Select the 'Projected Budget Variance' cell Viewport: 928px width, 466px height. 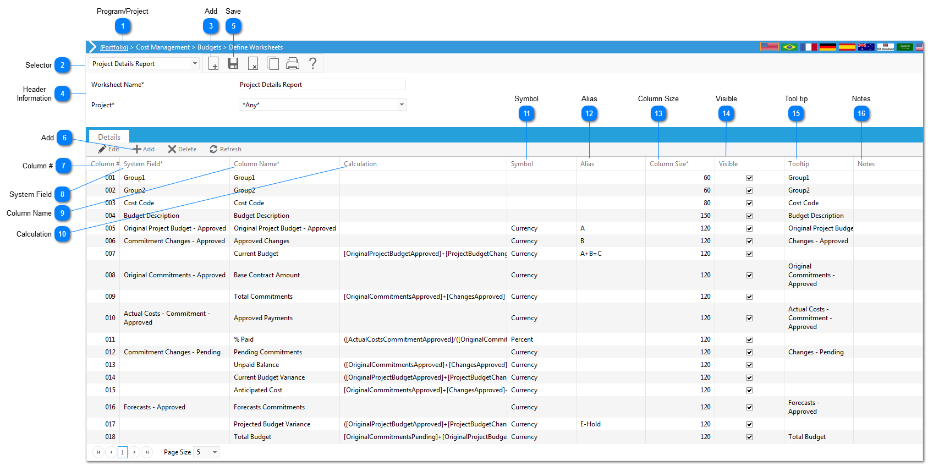[272, 424]
